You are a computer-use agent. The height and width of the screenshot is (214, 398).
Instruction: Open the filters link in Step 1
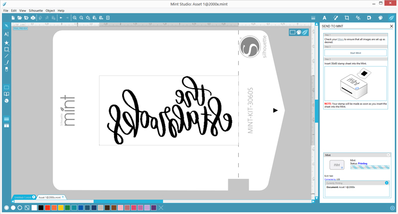(340, 39)
